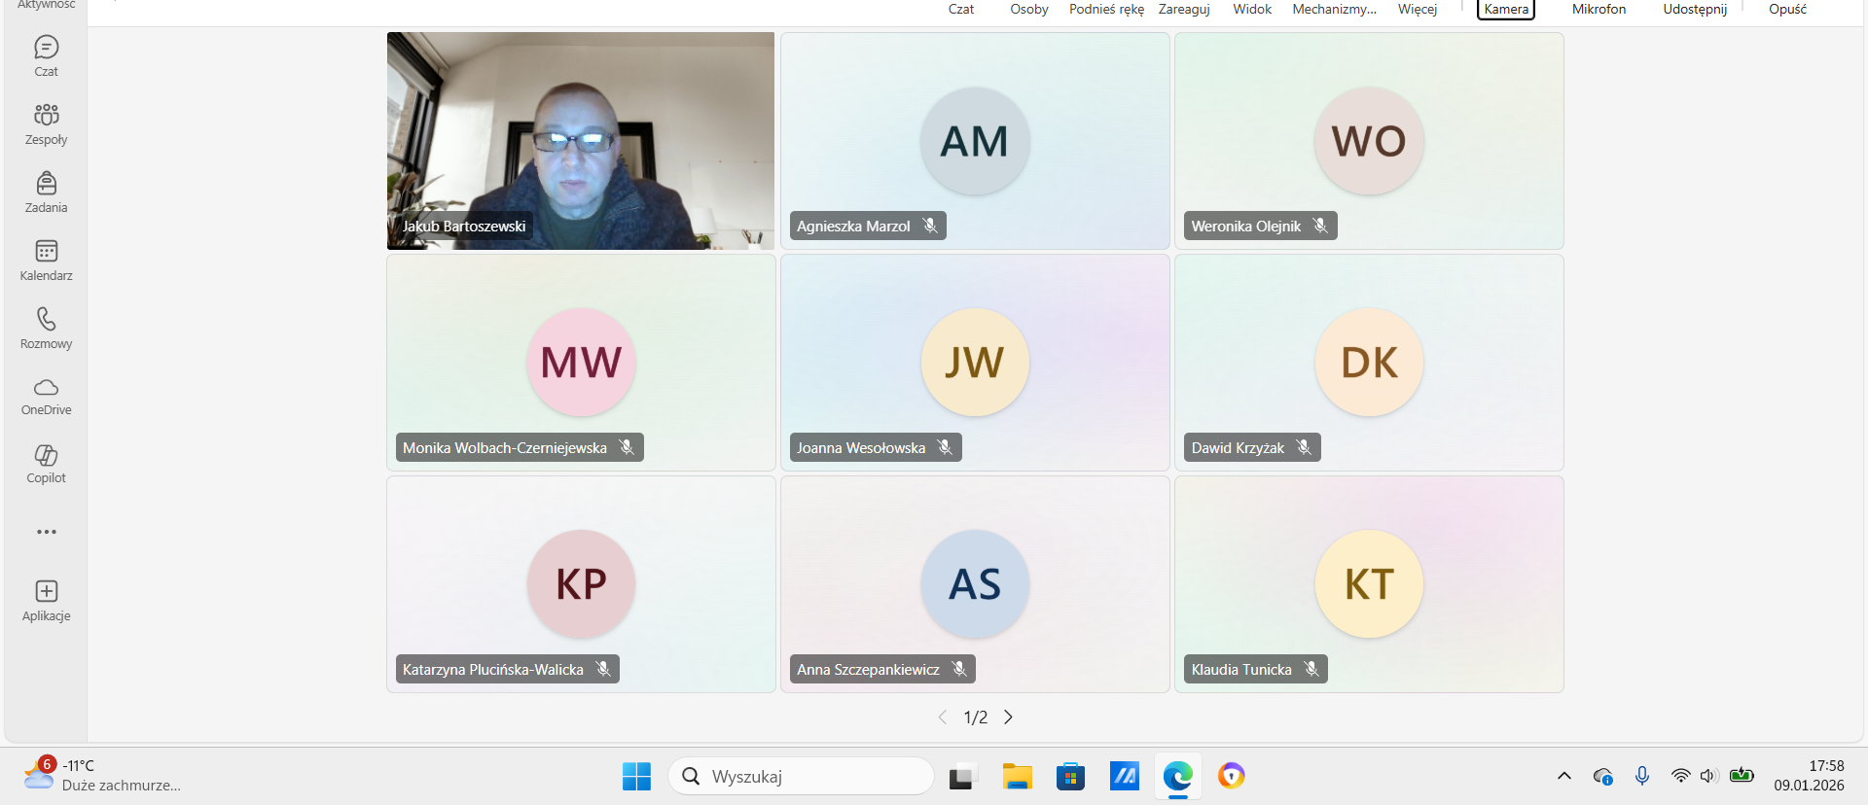Toggle the Mikrofon in meeting toolbar
The image size is (1868, 805).
(1599, 9)
